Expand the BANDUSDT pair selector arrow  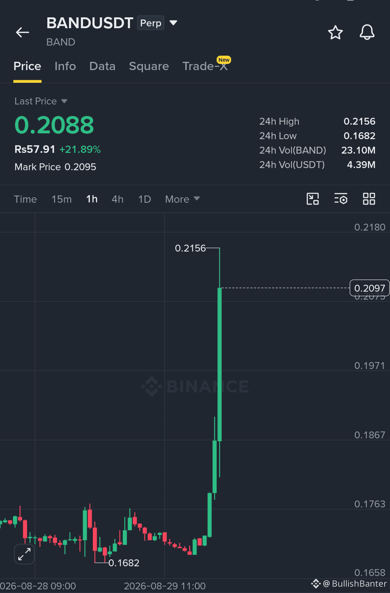coord(173,23)
